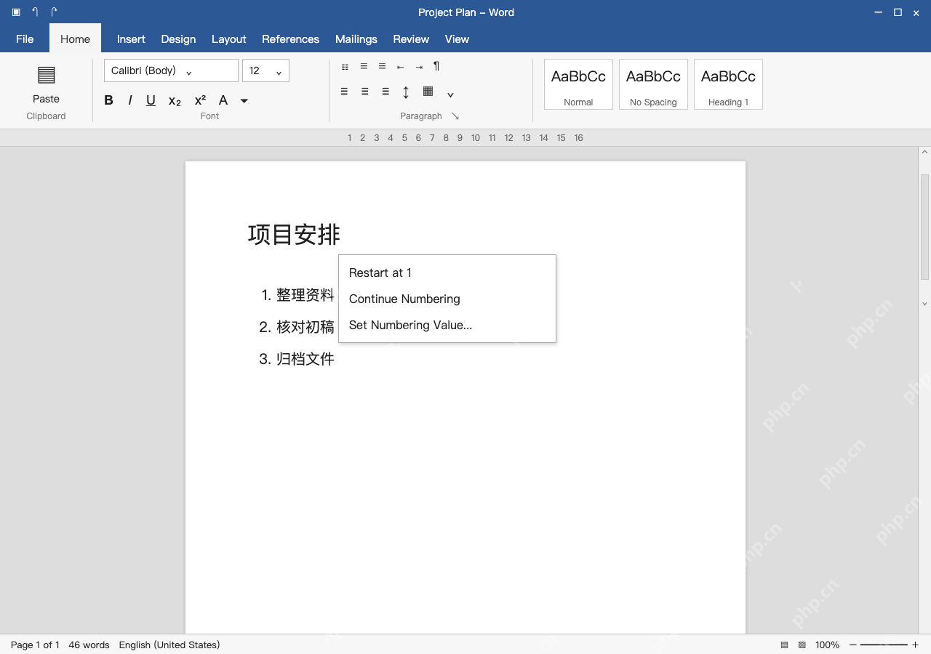The height and width of the screenshot is (654, 931).
Task: Redo the last action
Action: 55,12
